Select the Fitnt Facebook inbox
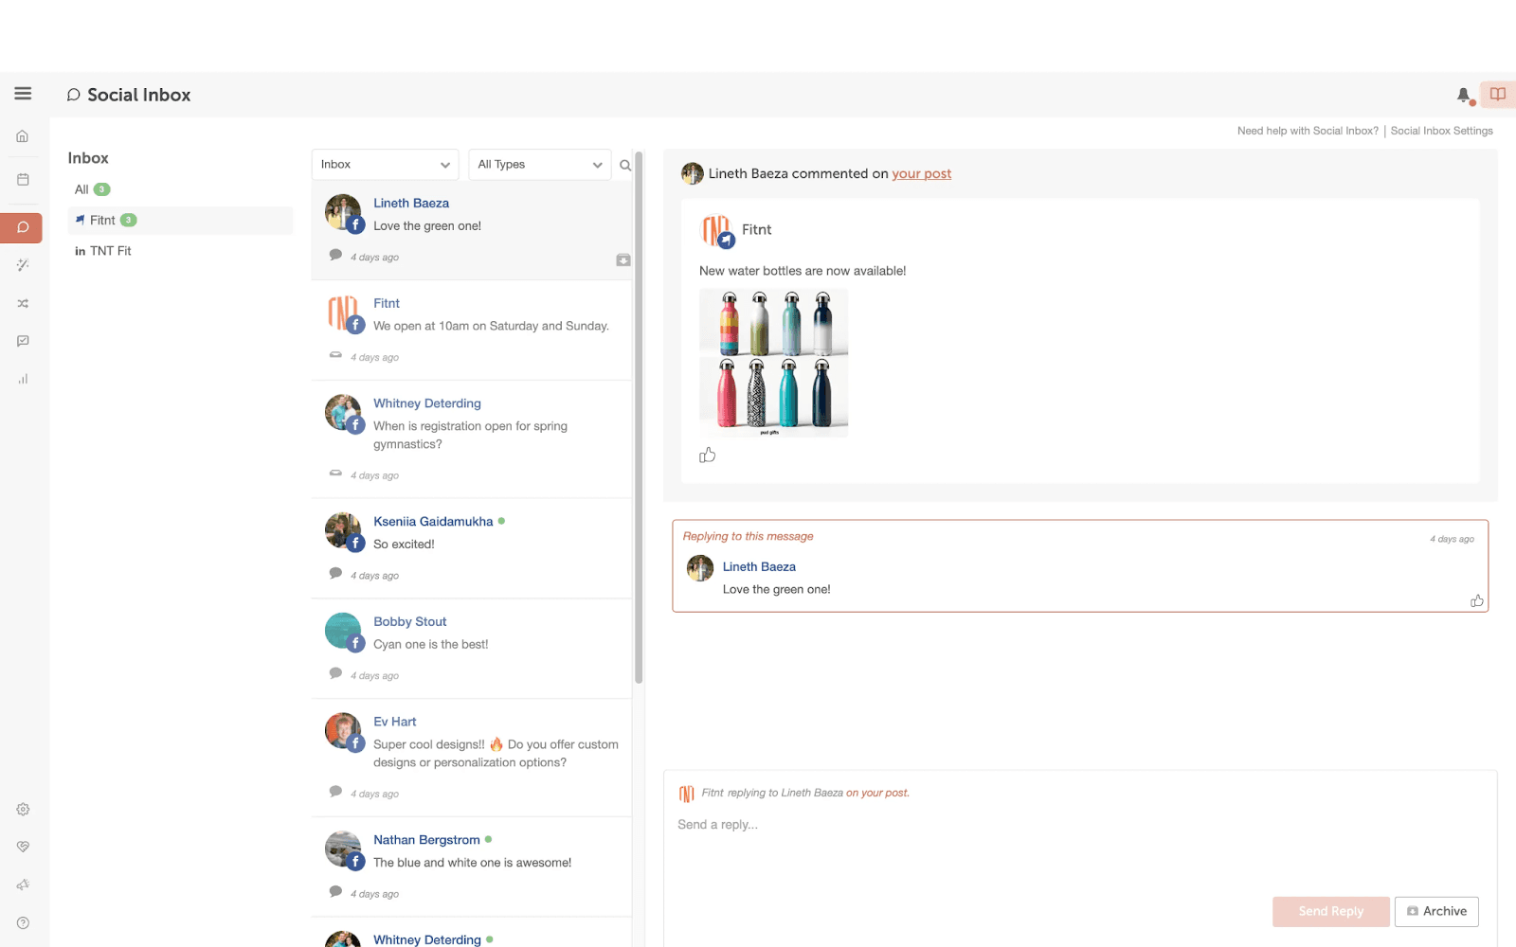This screenshot has width=1516, height=947. [x=180, y=221]
